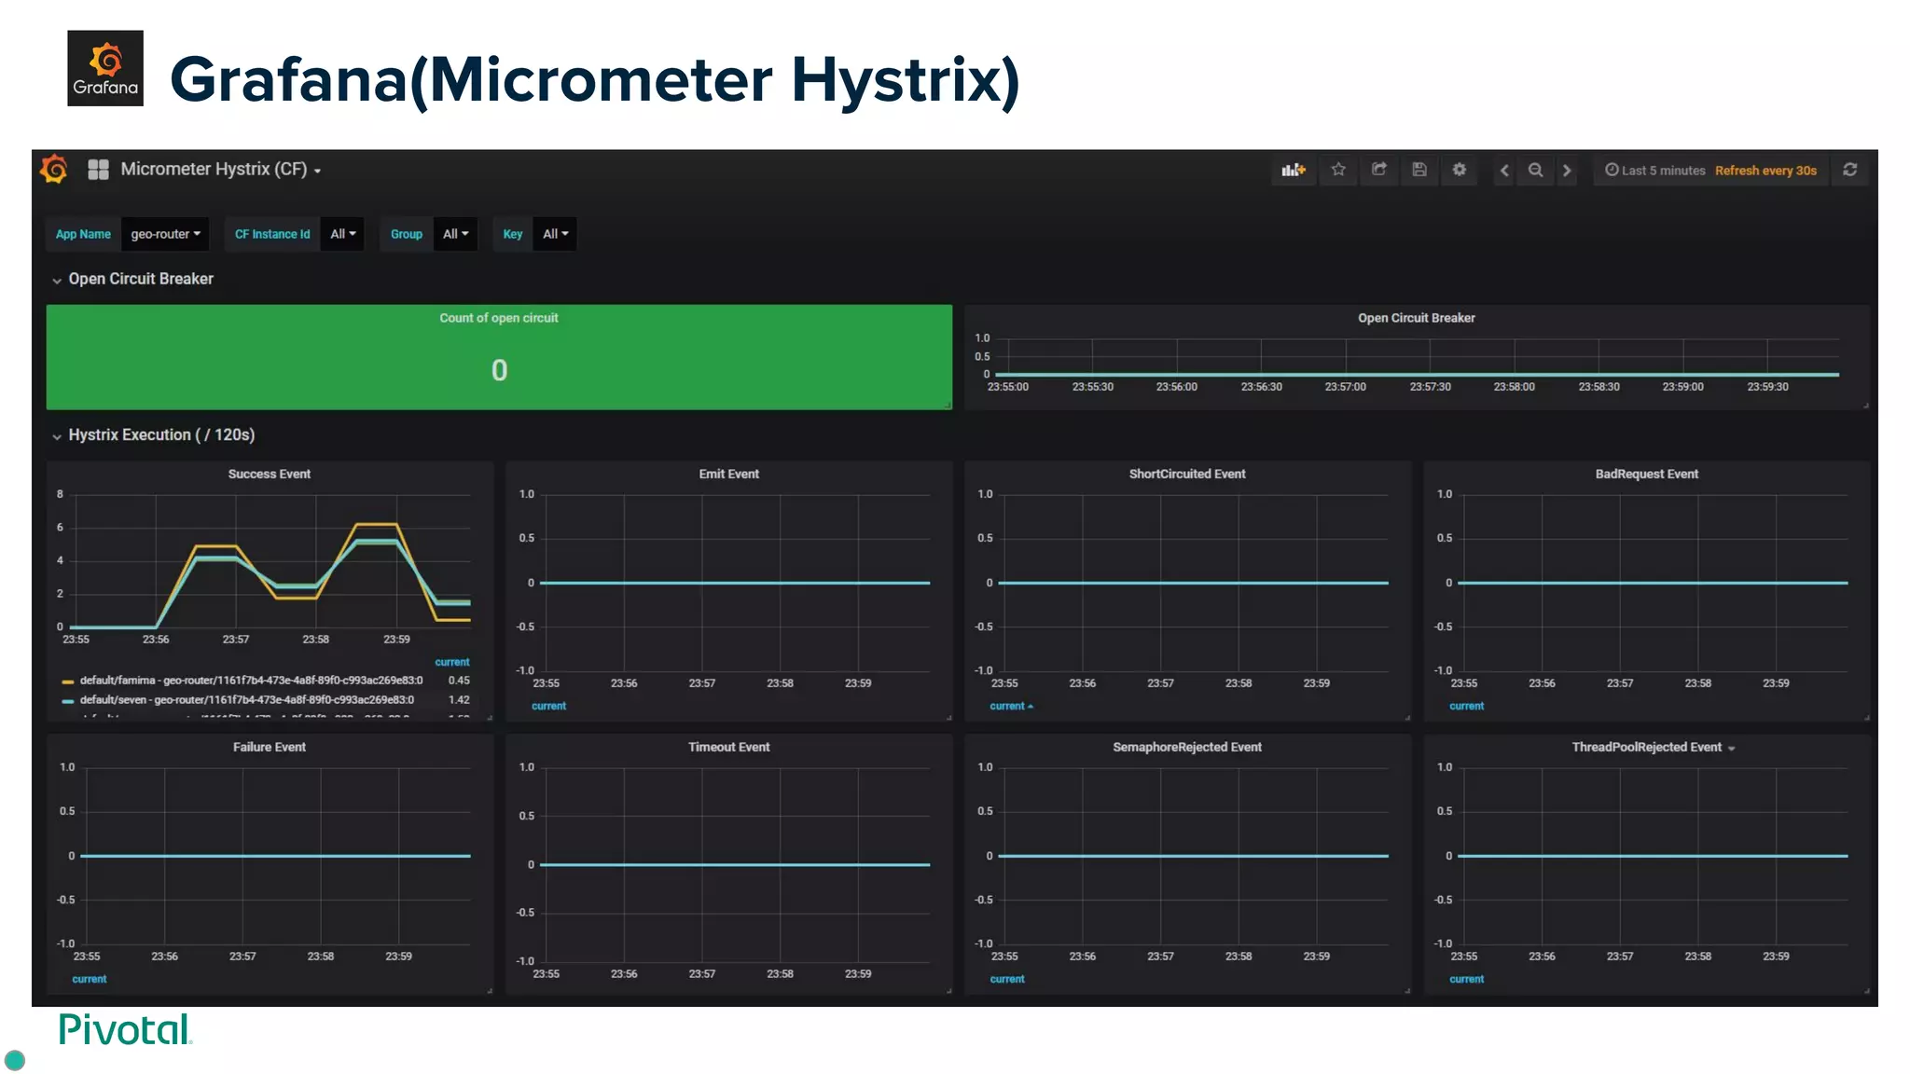This screenshot has height=1074, width=1910.
Task: Open Key variable All dropdown
Action: (555, 234)
